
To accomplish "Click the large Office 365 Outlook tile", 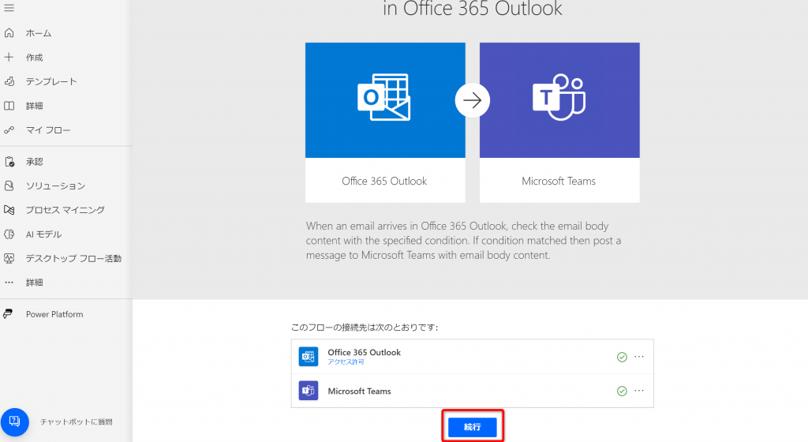I will click(x=385, y=122).
